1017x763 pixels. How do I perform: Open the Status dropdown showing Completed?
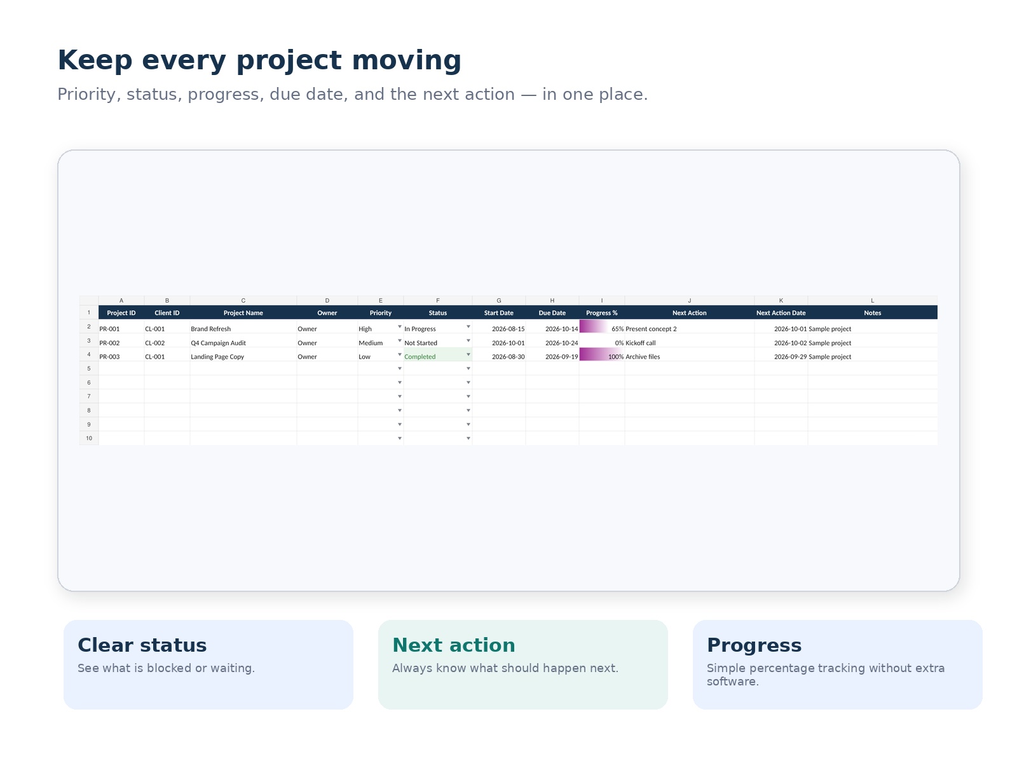[468, 355]
